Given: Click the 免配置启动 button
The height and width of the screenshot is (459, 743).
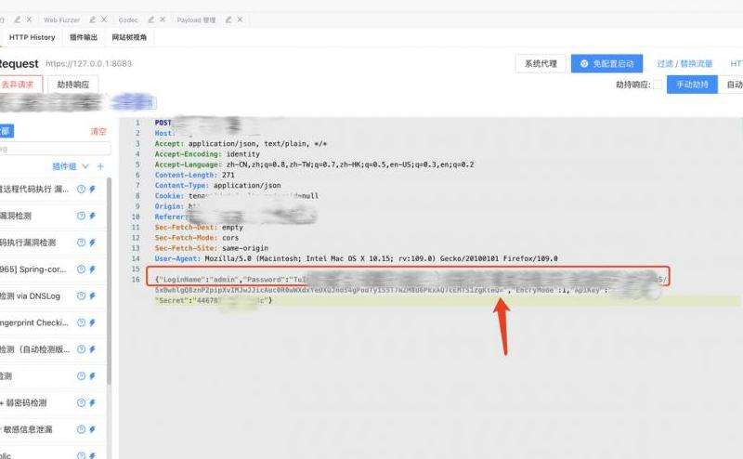Looking at the screenshot, I should coord(607,64).
